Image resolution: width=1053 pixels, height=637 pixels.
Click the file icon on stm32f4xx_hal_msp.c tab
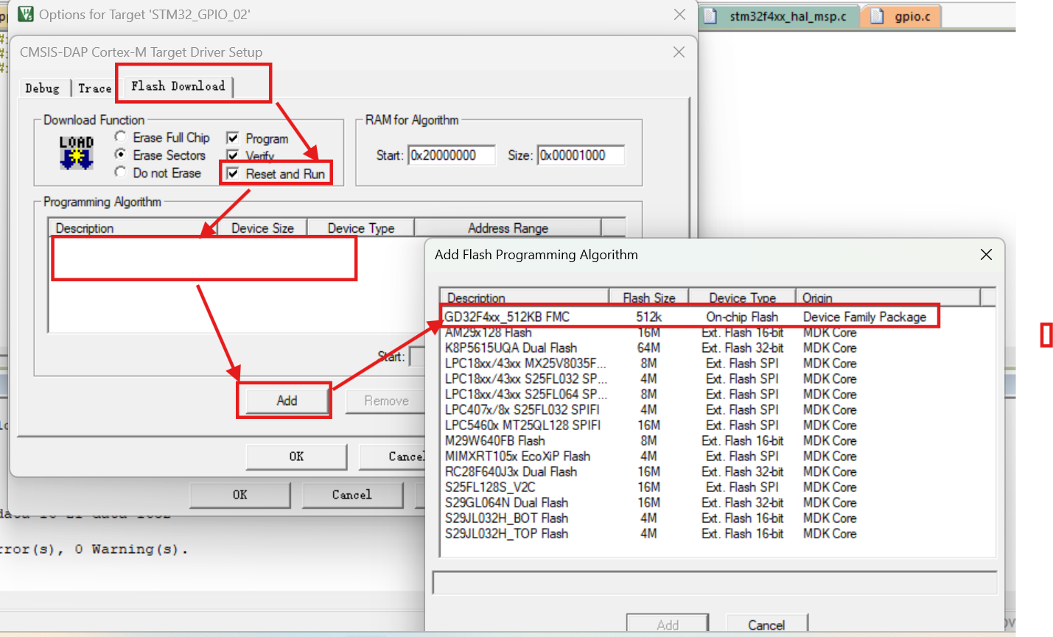(710, 16)
